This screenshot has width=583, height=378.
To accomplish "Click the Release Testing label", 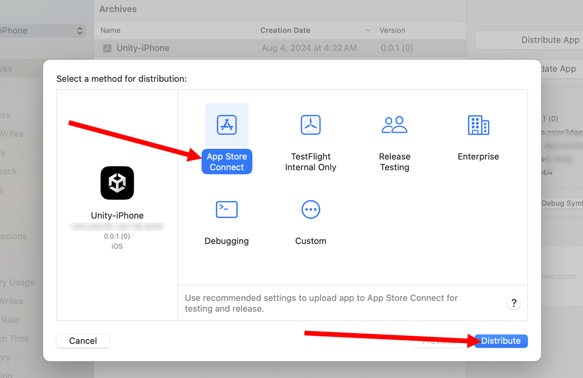I will [395, 162].
